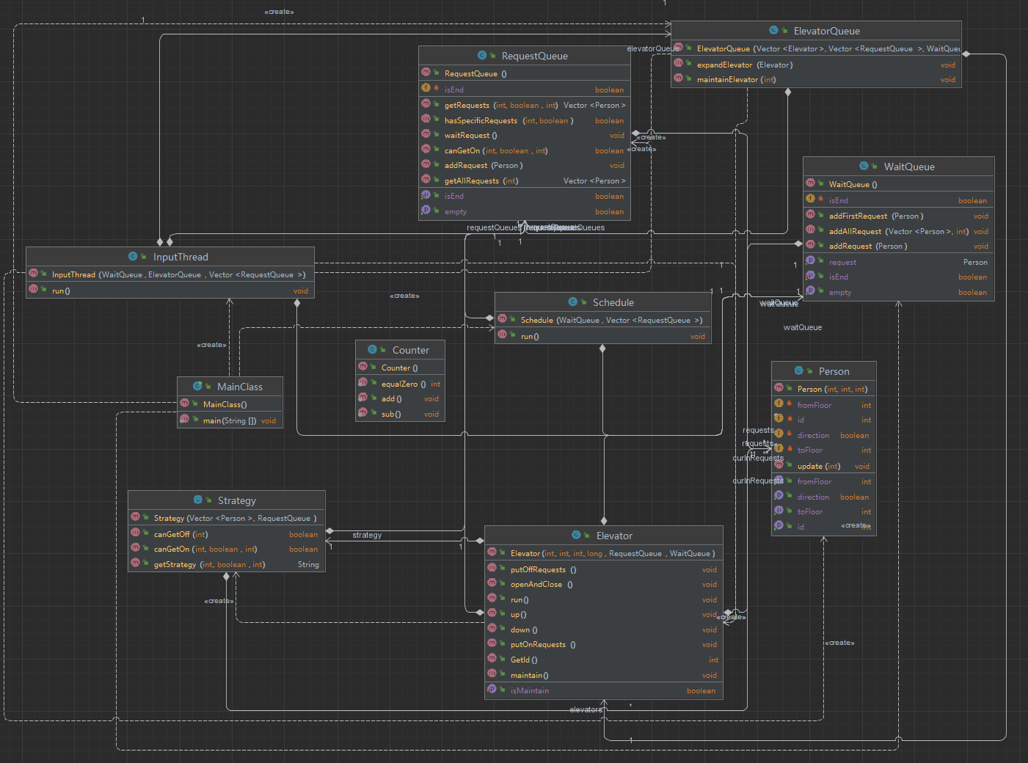Click the class icon beside Person title
The image size is (1028, 763).
798,371
